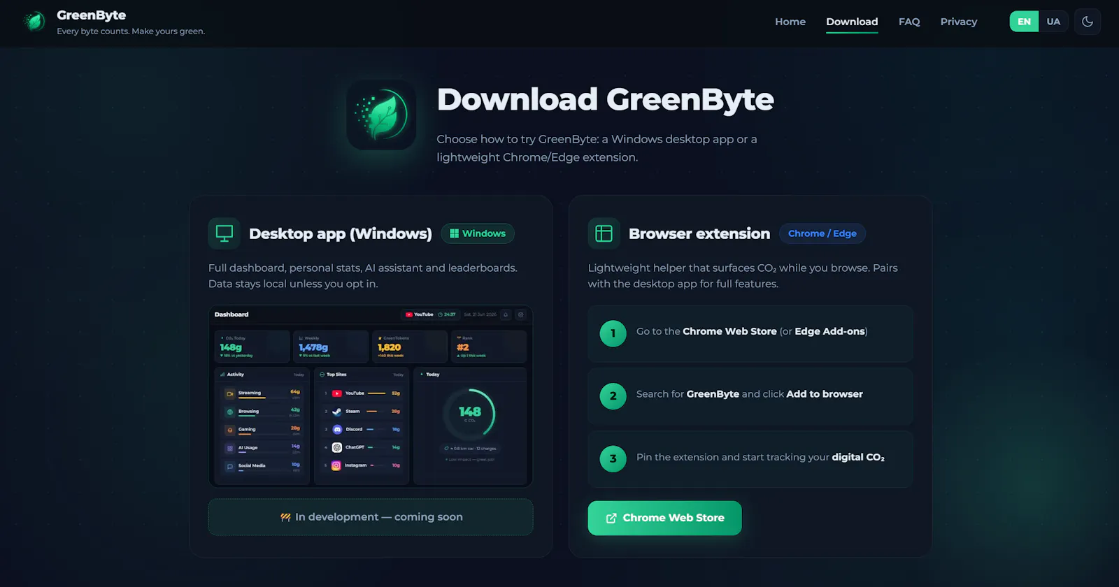The height and width of the screenshot is (587, 1119).
Task: Click the Windows platform badge
Action: tap(478, 233)
